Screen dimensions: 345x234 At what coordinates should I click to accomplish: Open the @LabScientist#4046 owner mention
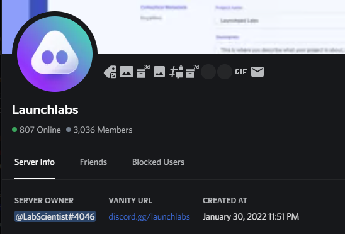55,216
